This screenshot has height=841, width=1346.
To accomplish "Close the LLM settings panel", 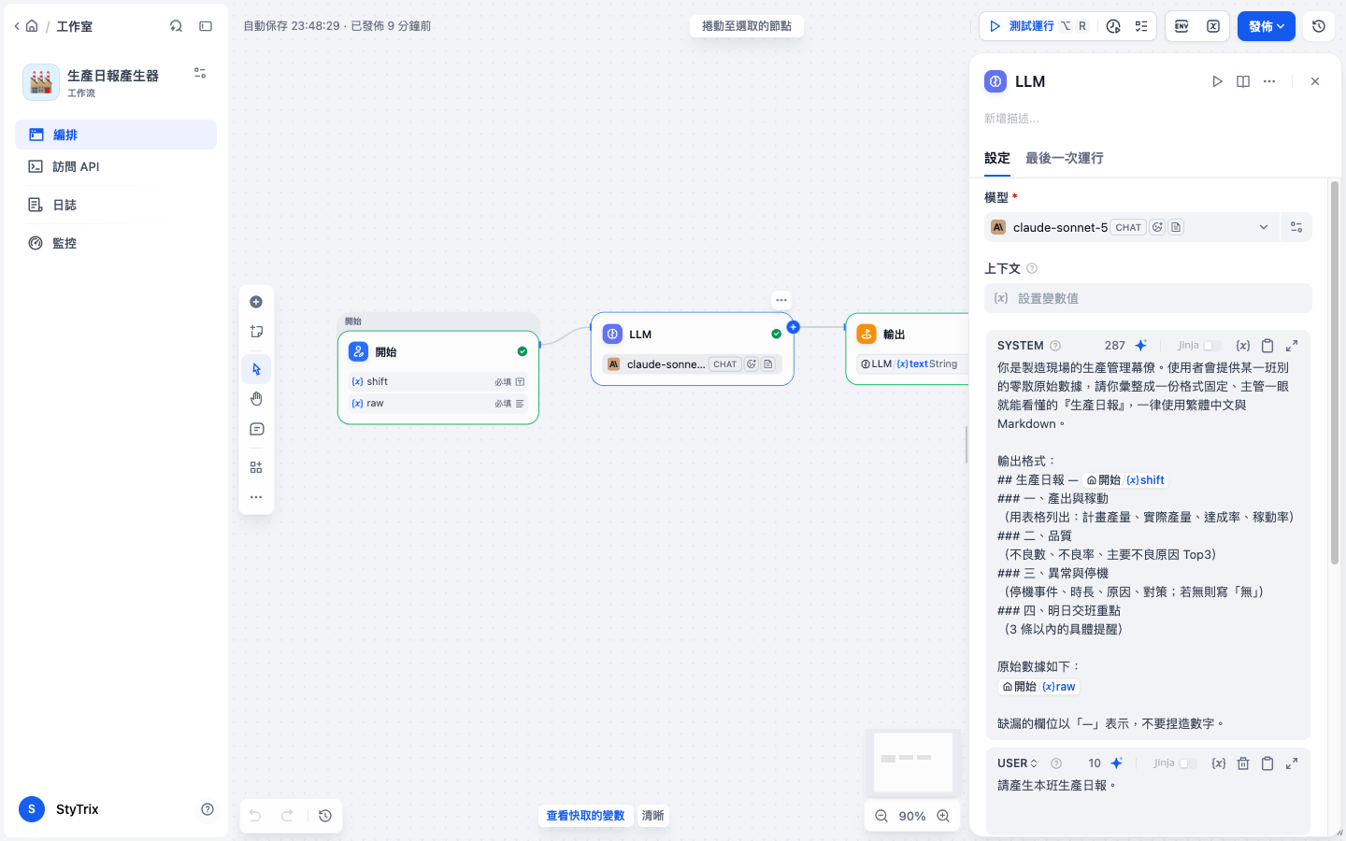I will point(1315,81).
